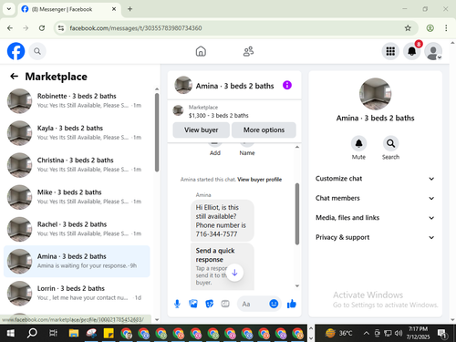
Task: Open Kayla 3 beds 2 baths chat
Action: click(77, 133)
